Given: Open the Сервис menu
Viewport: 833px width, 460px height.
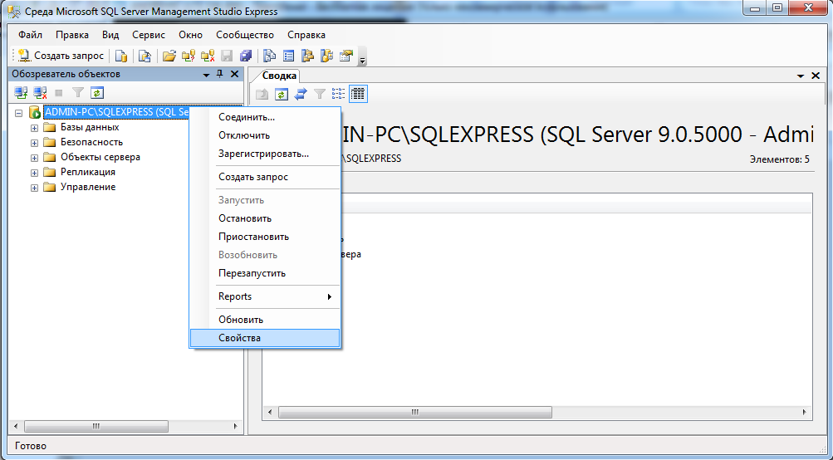Looking at the screenshot, I should (148, 35).
